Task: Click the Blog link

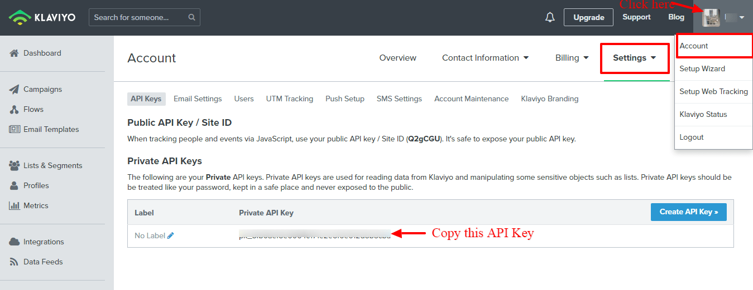Action: [x=677, y=17]
